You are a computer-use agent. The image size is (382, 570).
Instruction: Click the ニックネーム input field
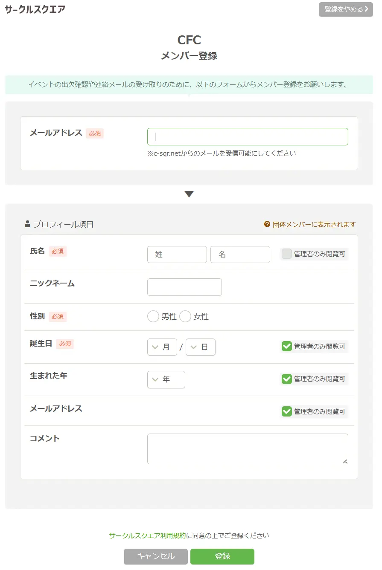click(x=184, y=287)
